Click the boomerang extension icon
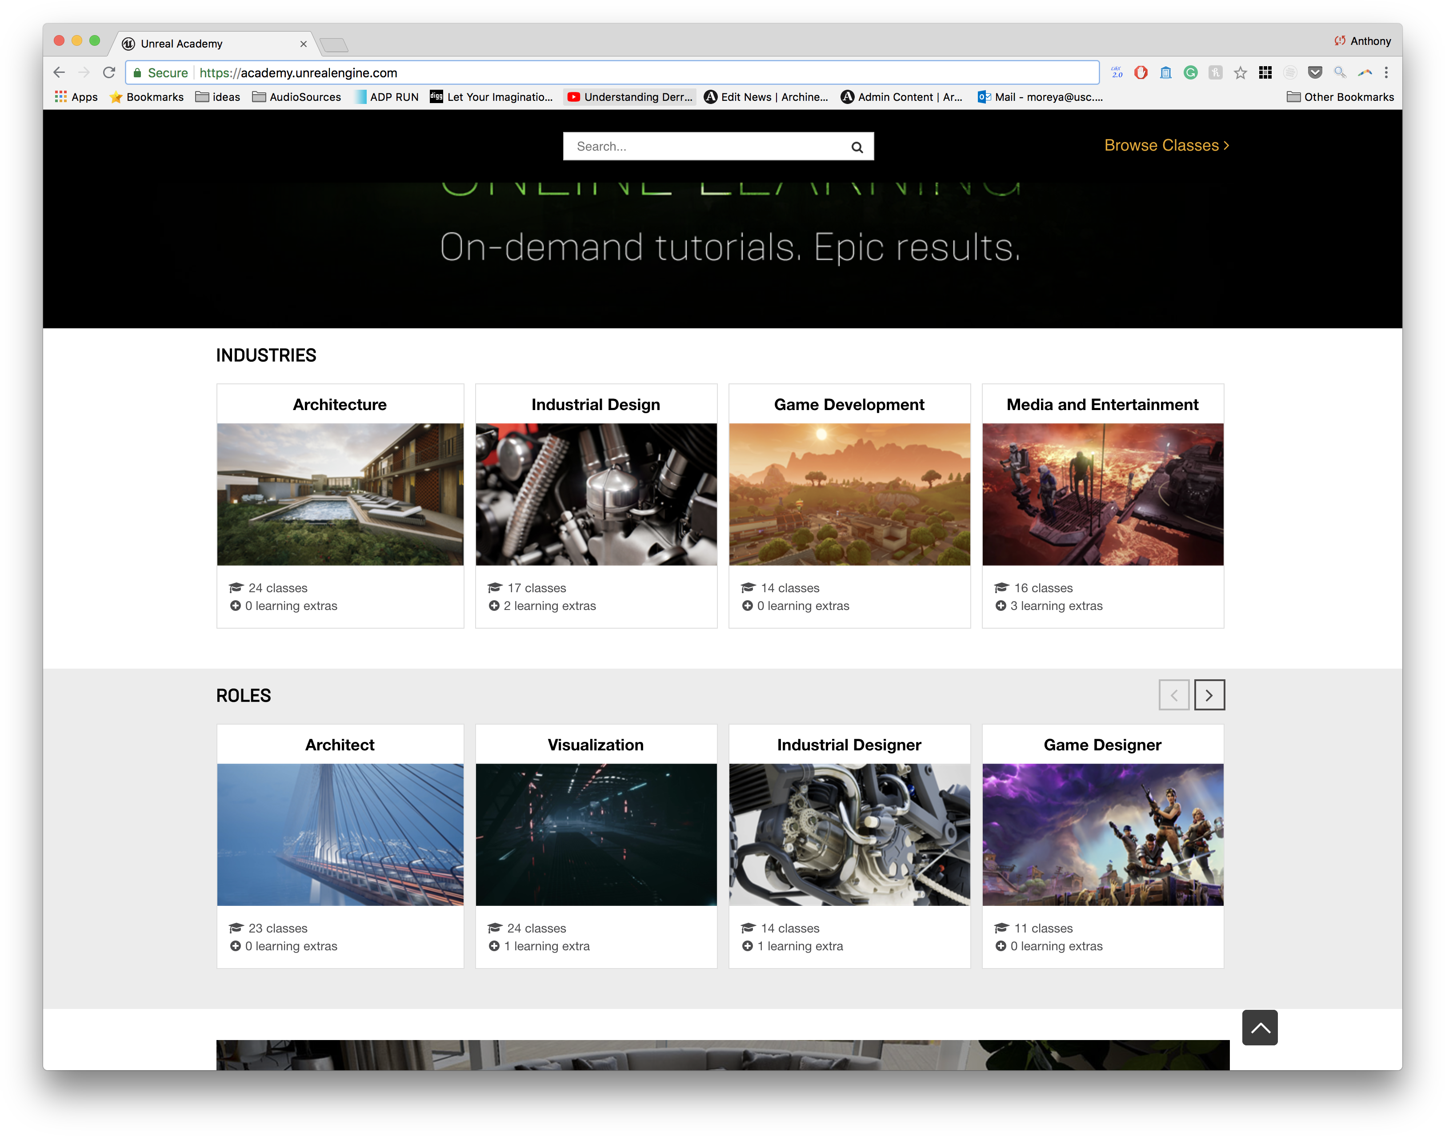The height and width of the screenshot is (1136, 1445). click(x=1365, y=72)
